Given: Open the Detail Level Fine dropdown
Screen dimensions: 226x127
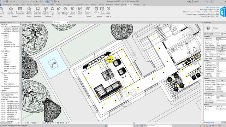Looking at the screenshot, I should coord(221,43).
